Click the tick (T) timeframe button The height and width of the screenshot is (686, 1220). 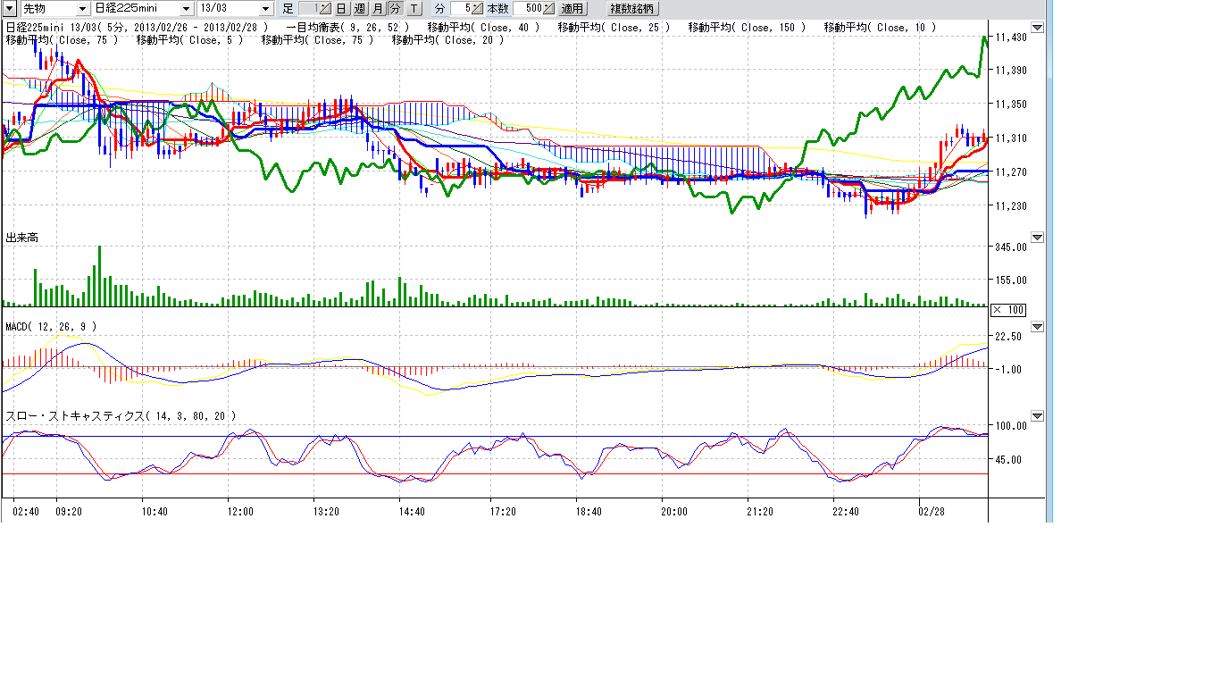[x=414, y=8]
